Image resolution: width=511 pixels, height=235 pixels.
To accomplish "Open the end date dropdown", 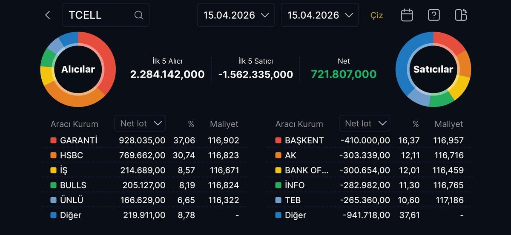I will tap(320, 15).
